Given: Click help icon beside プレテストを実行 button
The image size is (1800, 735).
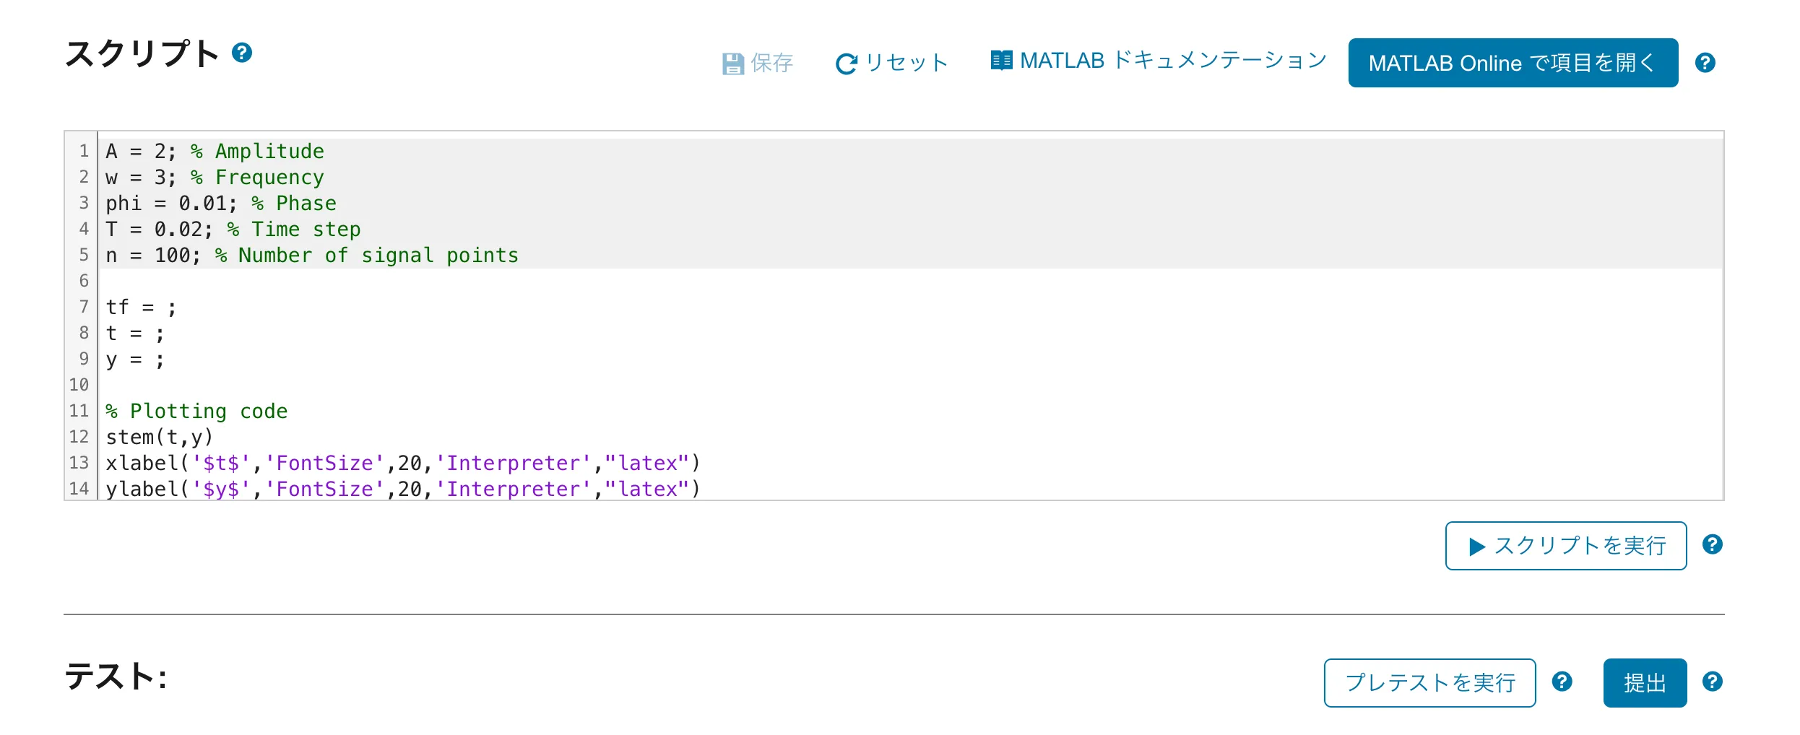Looking at the screenshot, I should (x=1562, y=682).
